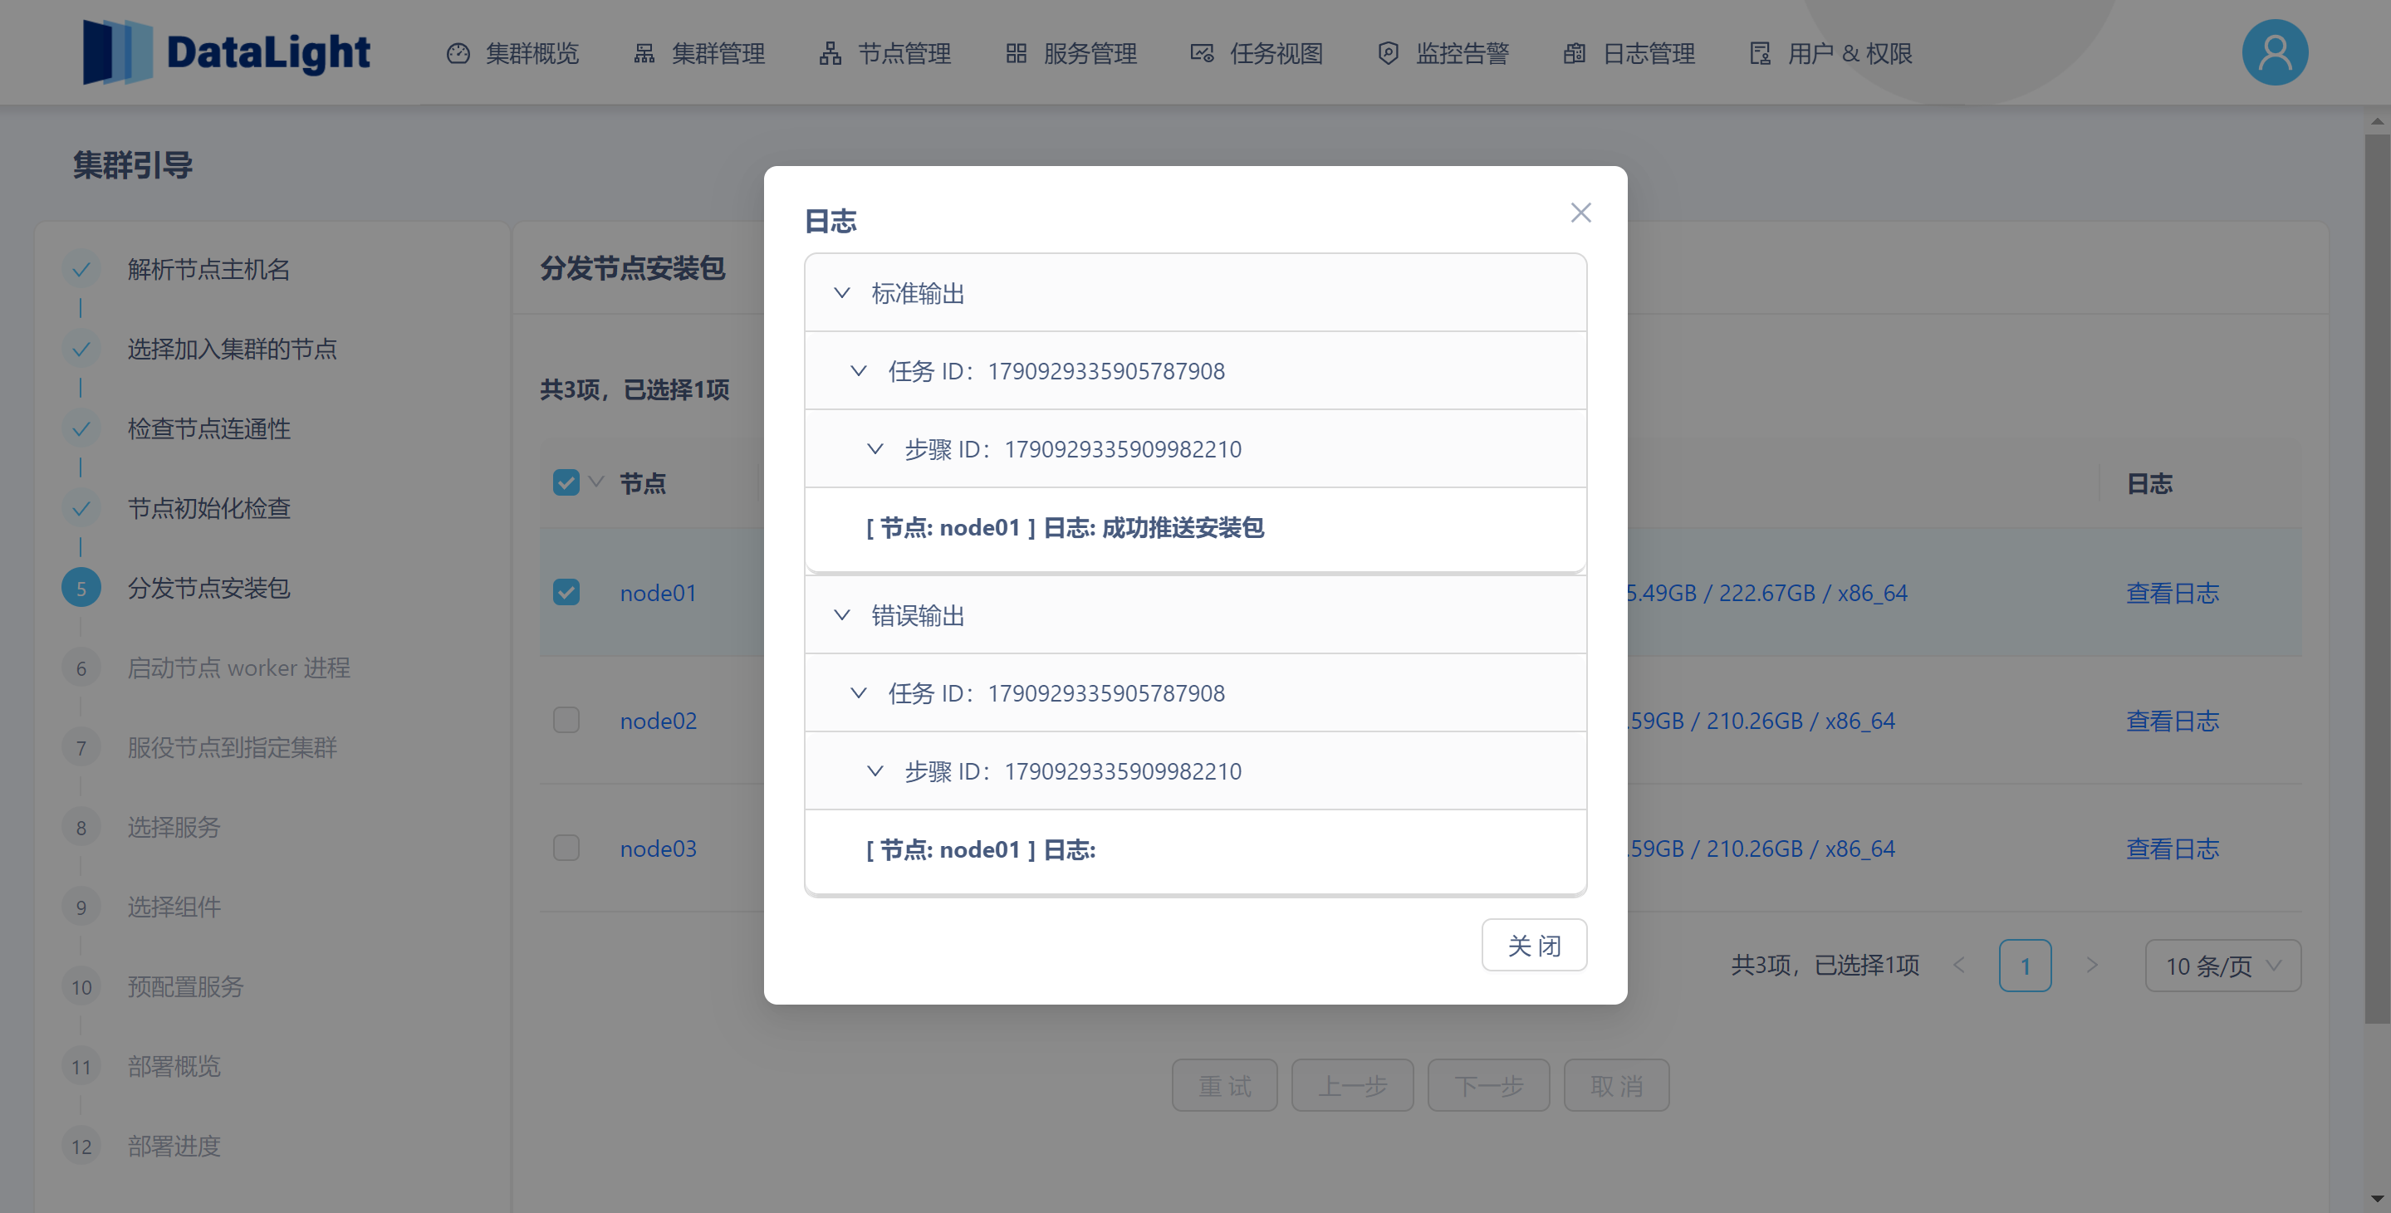Collapse 步骤 ID under 标准输出

pos(1196,449)
